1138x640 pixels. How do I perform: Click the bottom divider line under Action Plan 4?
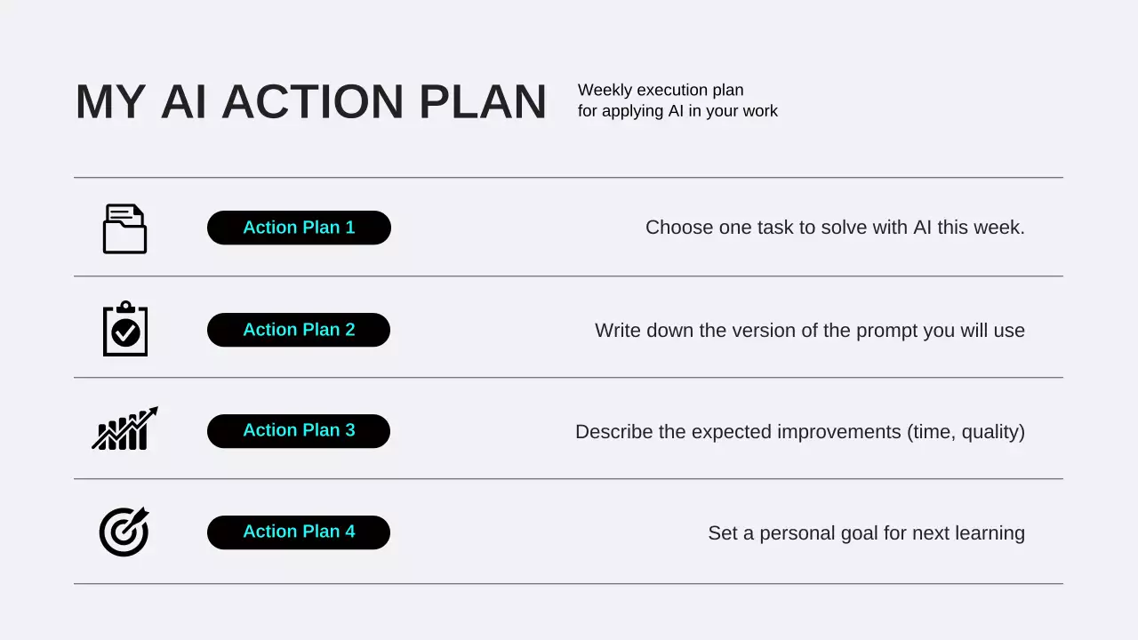pos(568,584)
